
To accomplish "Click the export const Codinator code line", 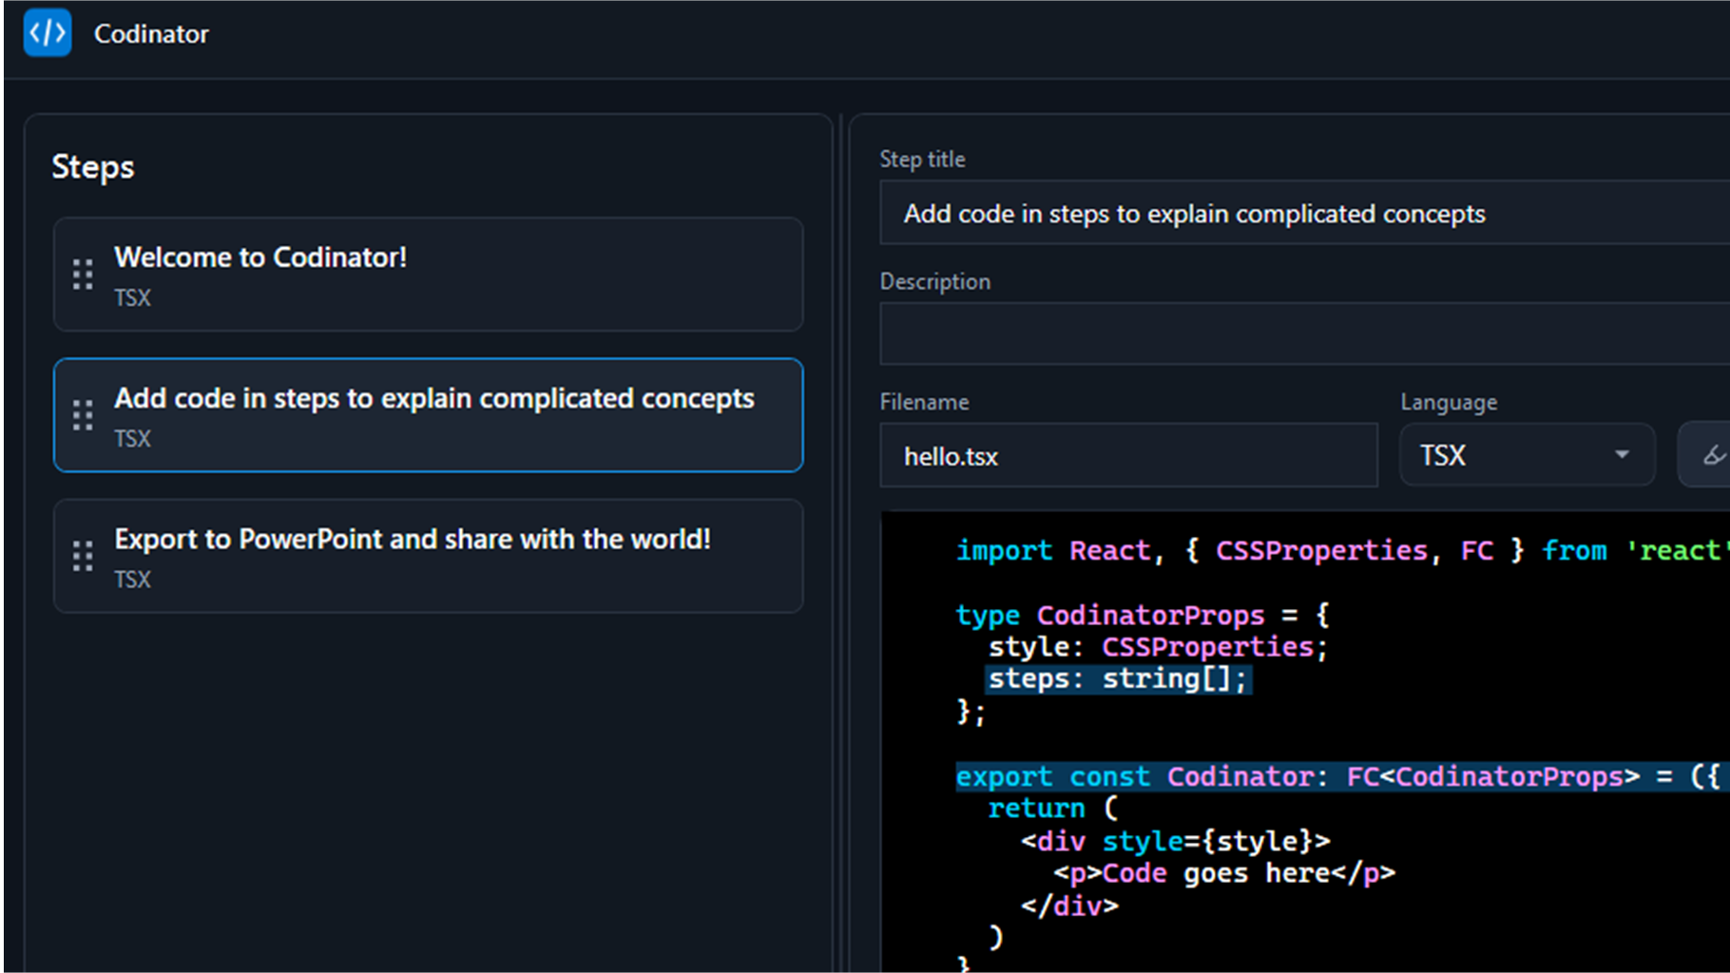I will (1342, 776).
